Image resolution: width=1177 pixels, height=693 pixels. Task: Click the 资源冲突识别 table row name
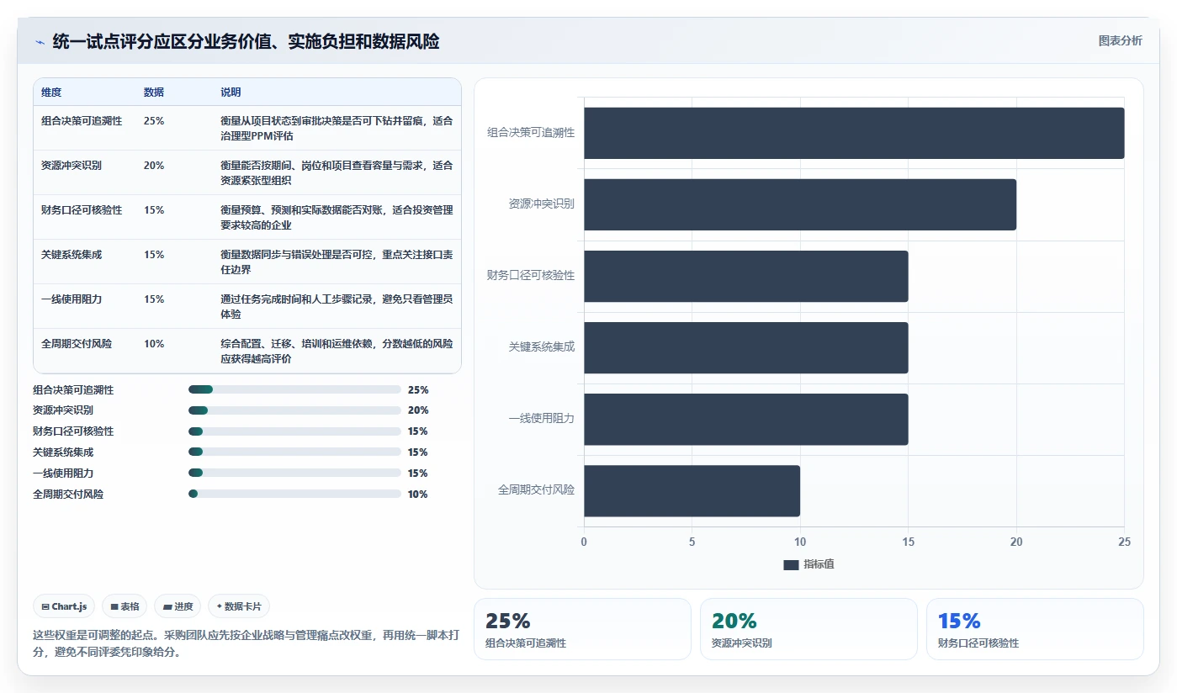click(x=72, y=166)
